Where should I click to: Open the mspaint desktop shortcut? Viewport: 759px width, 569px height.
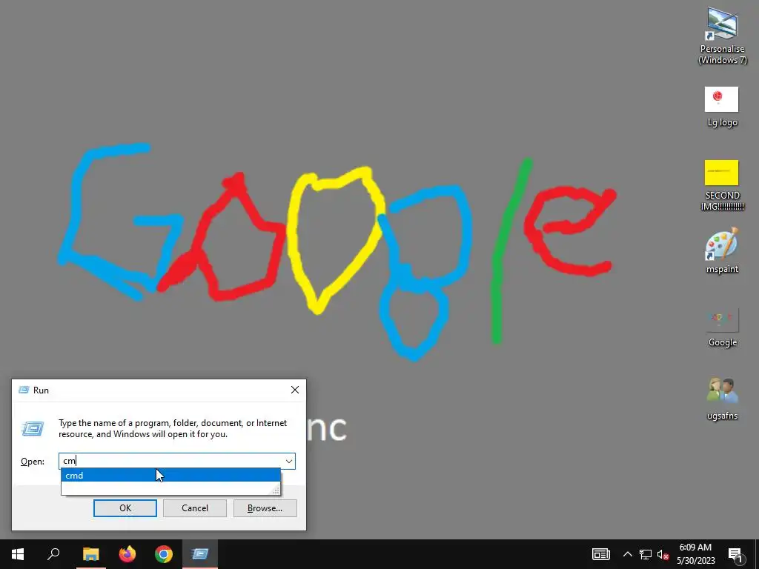[722, 250]
